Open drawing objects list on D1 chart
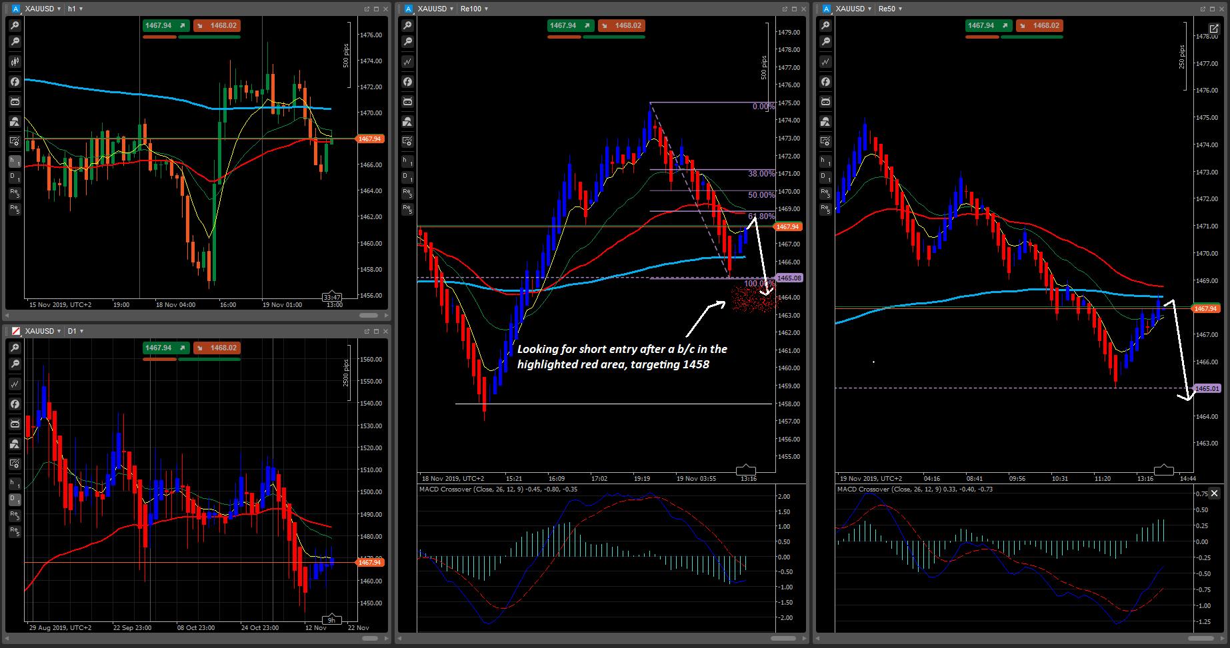 (15, 444)
